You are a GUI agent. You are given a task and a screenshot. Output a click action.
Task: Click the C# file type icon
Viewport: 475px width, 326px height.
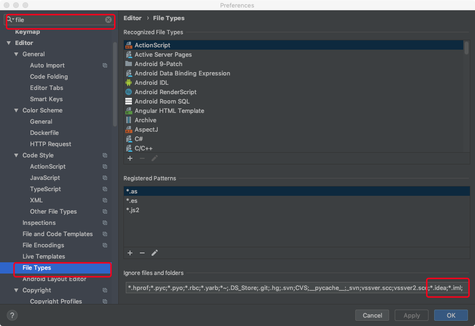[x=129, y=139]
